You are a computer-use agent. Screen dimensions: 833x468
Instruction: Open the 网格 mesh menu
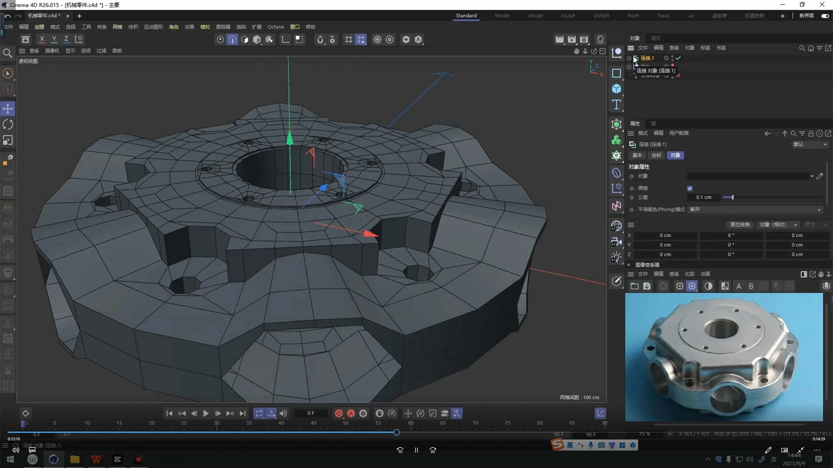click(x=117, y=27)
